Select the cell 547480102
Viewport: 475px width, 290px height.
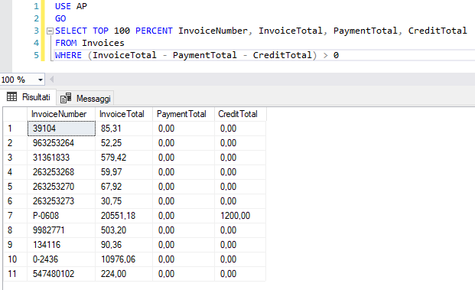[61, 274]
